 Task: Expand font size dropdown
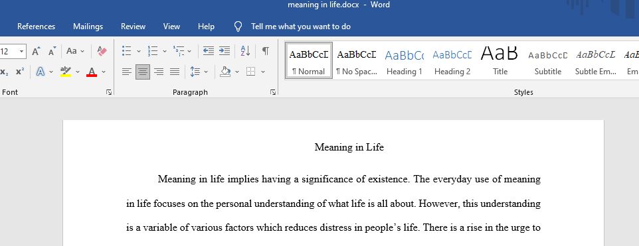point(22,52)
